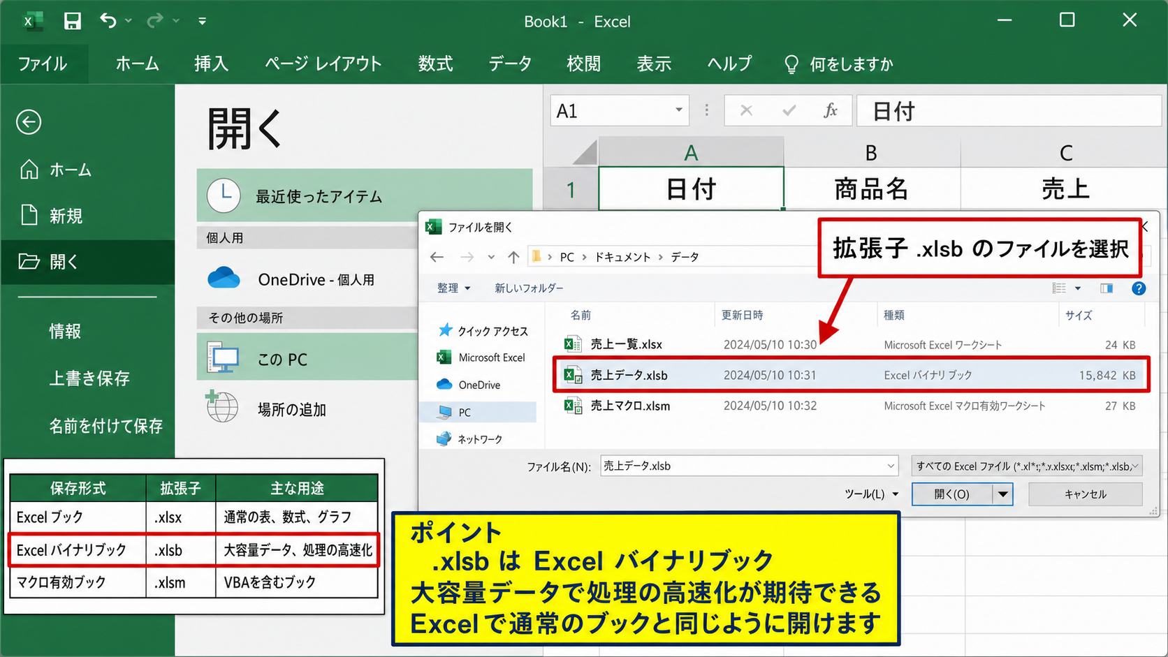Click the Excel app icon in title bar
Screen dimensions: 1168x657
pos(31,22)
